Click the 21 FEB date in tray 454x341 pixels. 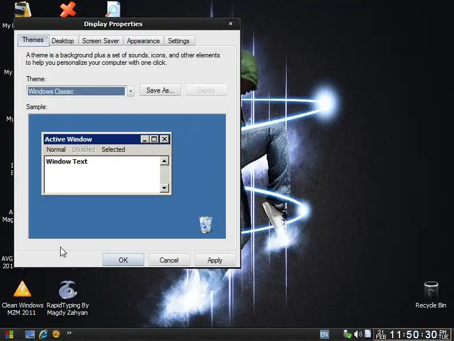pos(381,334)
